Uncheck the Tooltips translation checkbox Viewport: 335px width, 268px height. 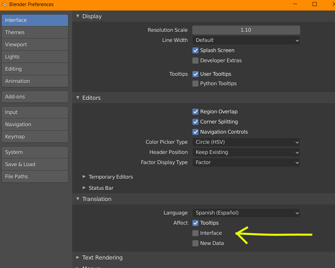coord(195,223)
